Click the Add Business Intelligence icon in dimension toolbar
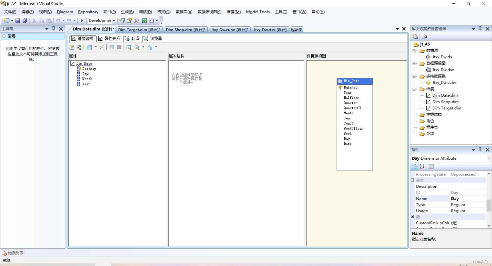492x266 pixels. (72, 47)
